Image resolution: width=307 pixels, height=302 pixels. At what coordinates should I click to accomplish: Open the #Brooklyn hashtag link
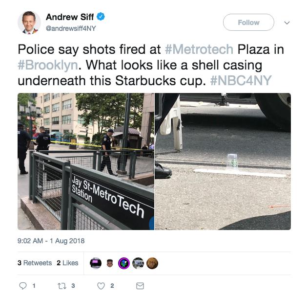tap(48, 65)
